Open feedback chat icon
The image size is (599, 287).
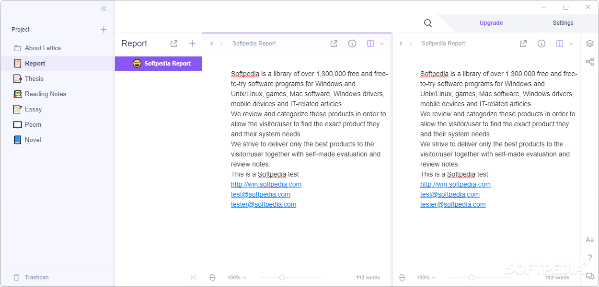click(x=590, y=276)
